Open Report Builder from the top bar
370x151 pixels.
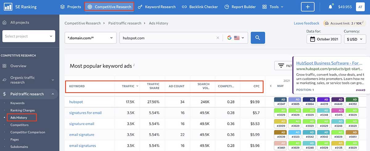[240, 6]
